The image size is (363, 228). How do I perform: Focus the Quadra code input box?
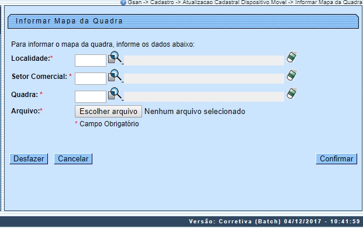click(91, 96)
